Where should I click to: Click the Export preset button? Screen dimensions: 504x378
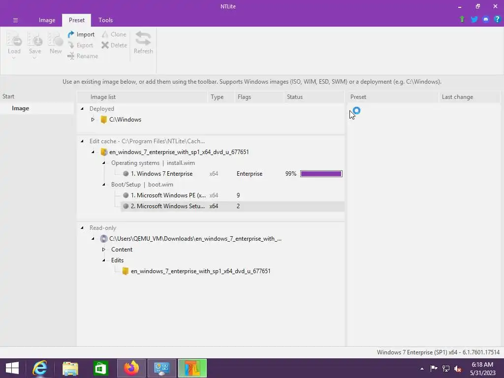pos(81,45)
